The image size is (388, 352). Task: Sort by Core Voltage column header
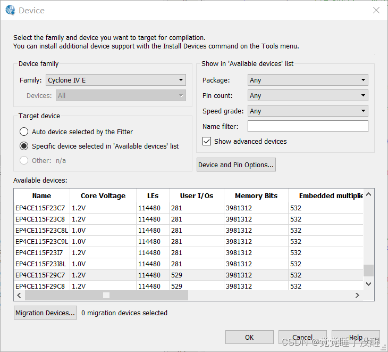coord(103,195)
